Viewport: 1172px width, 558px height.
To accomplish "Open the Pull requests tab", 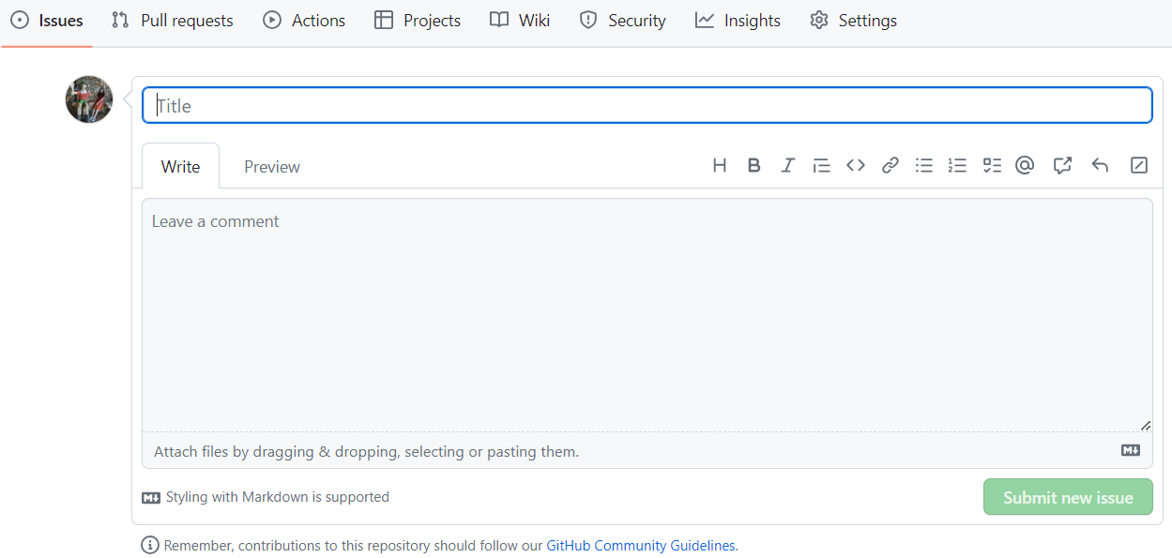I will click(172, 21).
